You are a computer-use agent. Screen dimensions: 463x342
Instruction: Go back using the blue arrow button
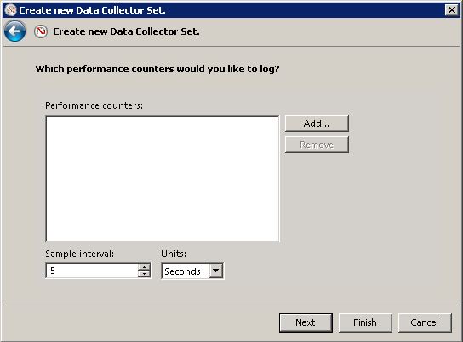click(14, 31)
